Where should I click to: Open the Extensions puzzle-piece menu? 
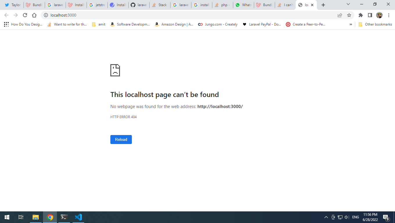point(361,15)
